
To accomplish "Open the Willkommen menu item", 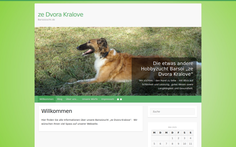I will click(46, 99).
